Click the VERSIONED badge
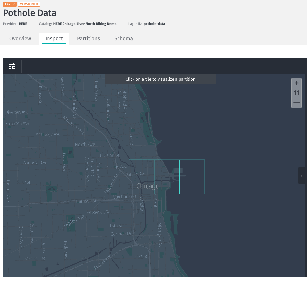The image size is (307, 281). (x=29, y=4)
